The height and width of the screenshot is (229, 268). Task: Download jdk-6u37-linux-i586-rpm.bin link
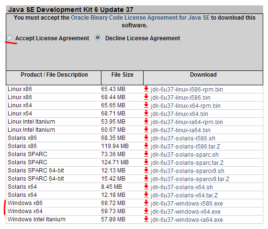tap(187, 90)
